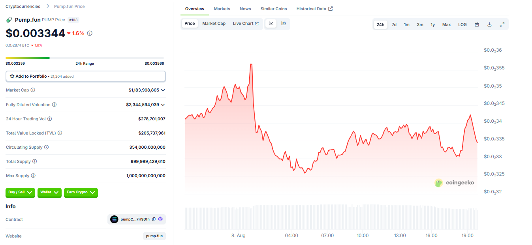Select the 7d time range

[394, 24]
